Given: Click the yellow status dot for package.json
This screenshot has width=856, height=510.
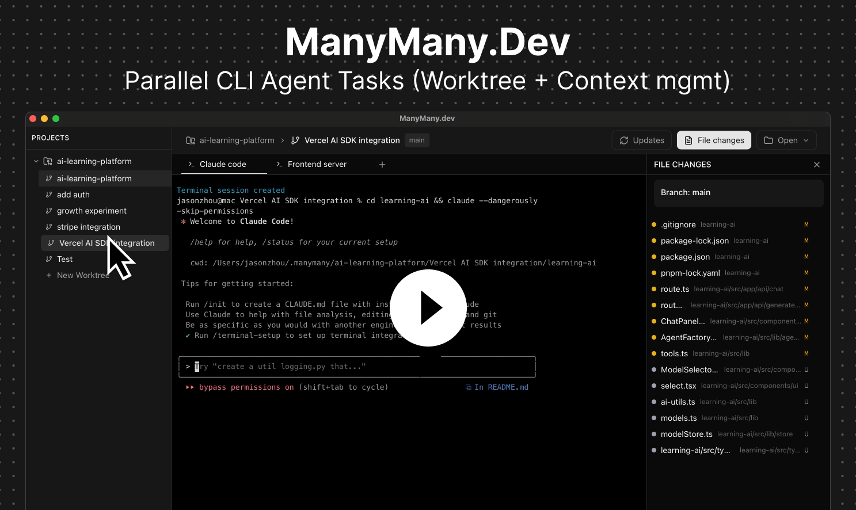Looking at the screenshot, I should coord(654,257).
